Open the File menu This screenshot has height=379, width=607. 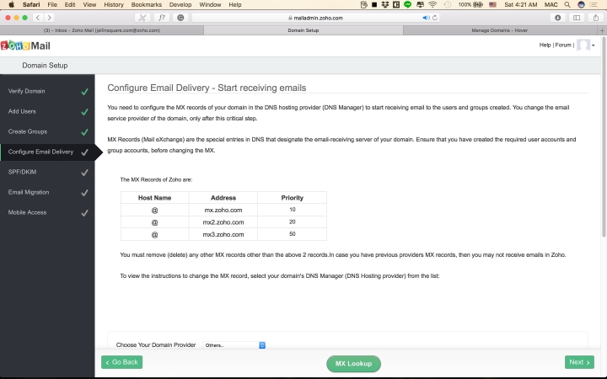[x=52, y=5]
